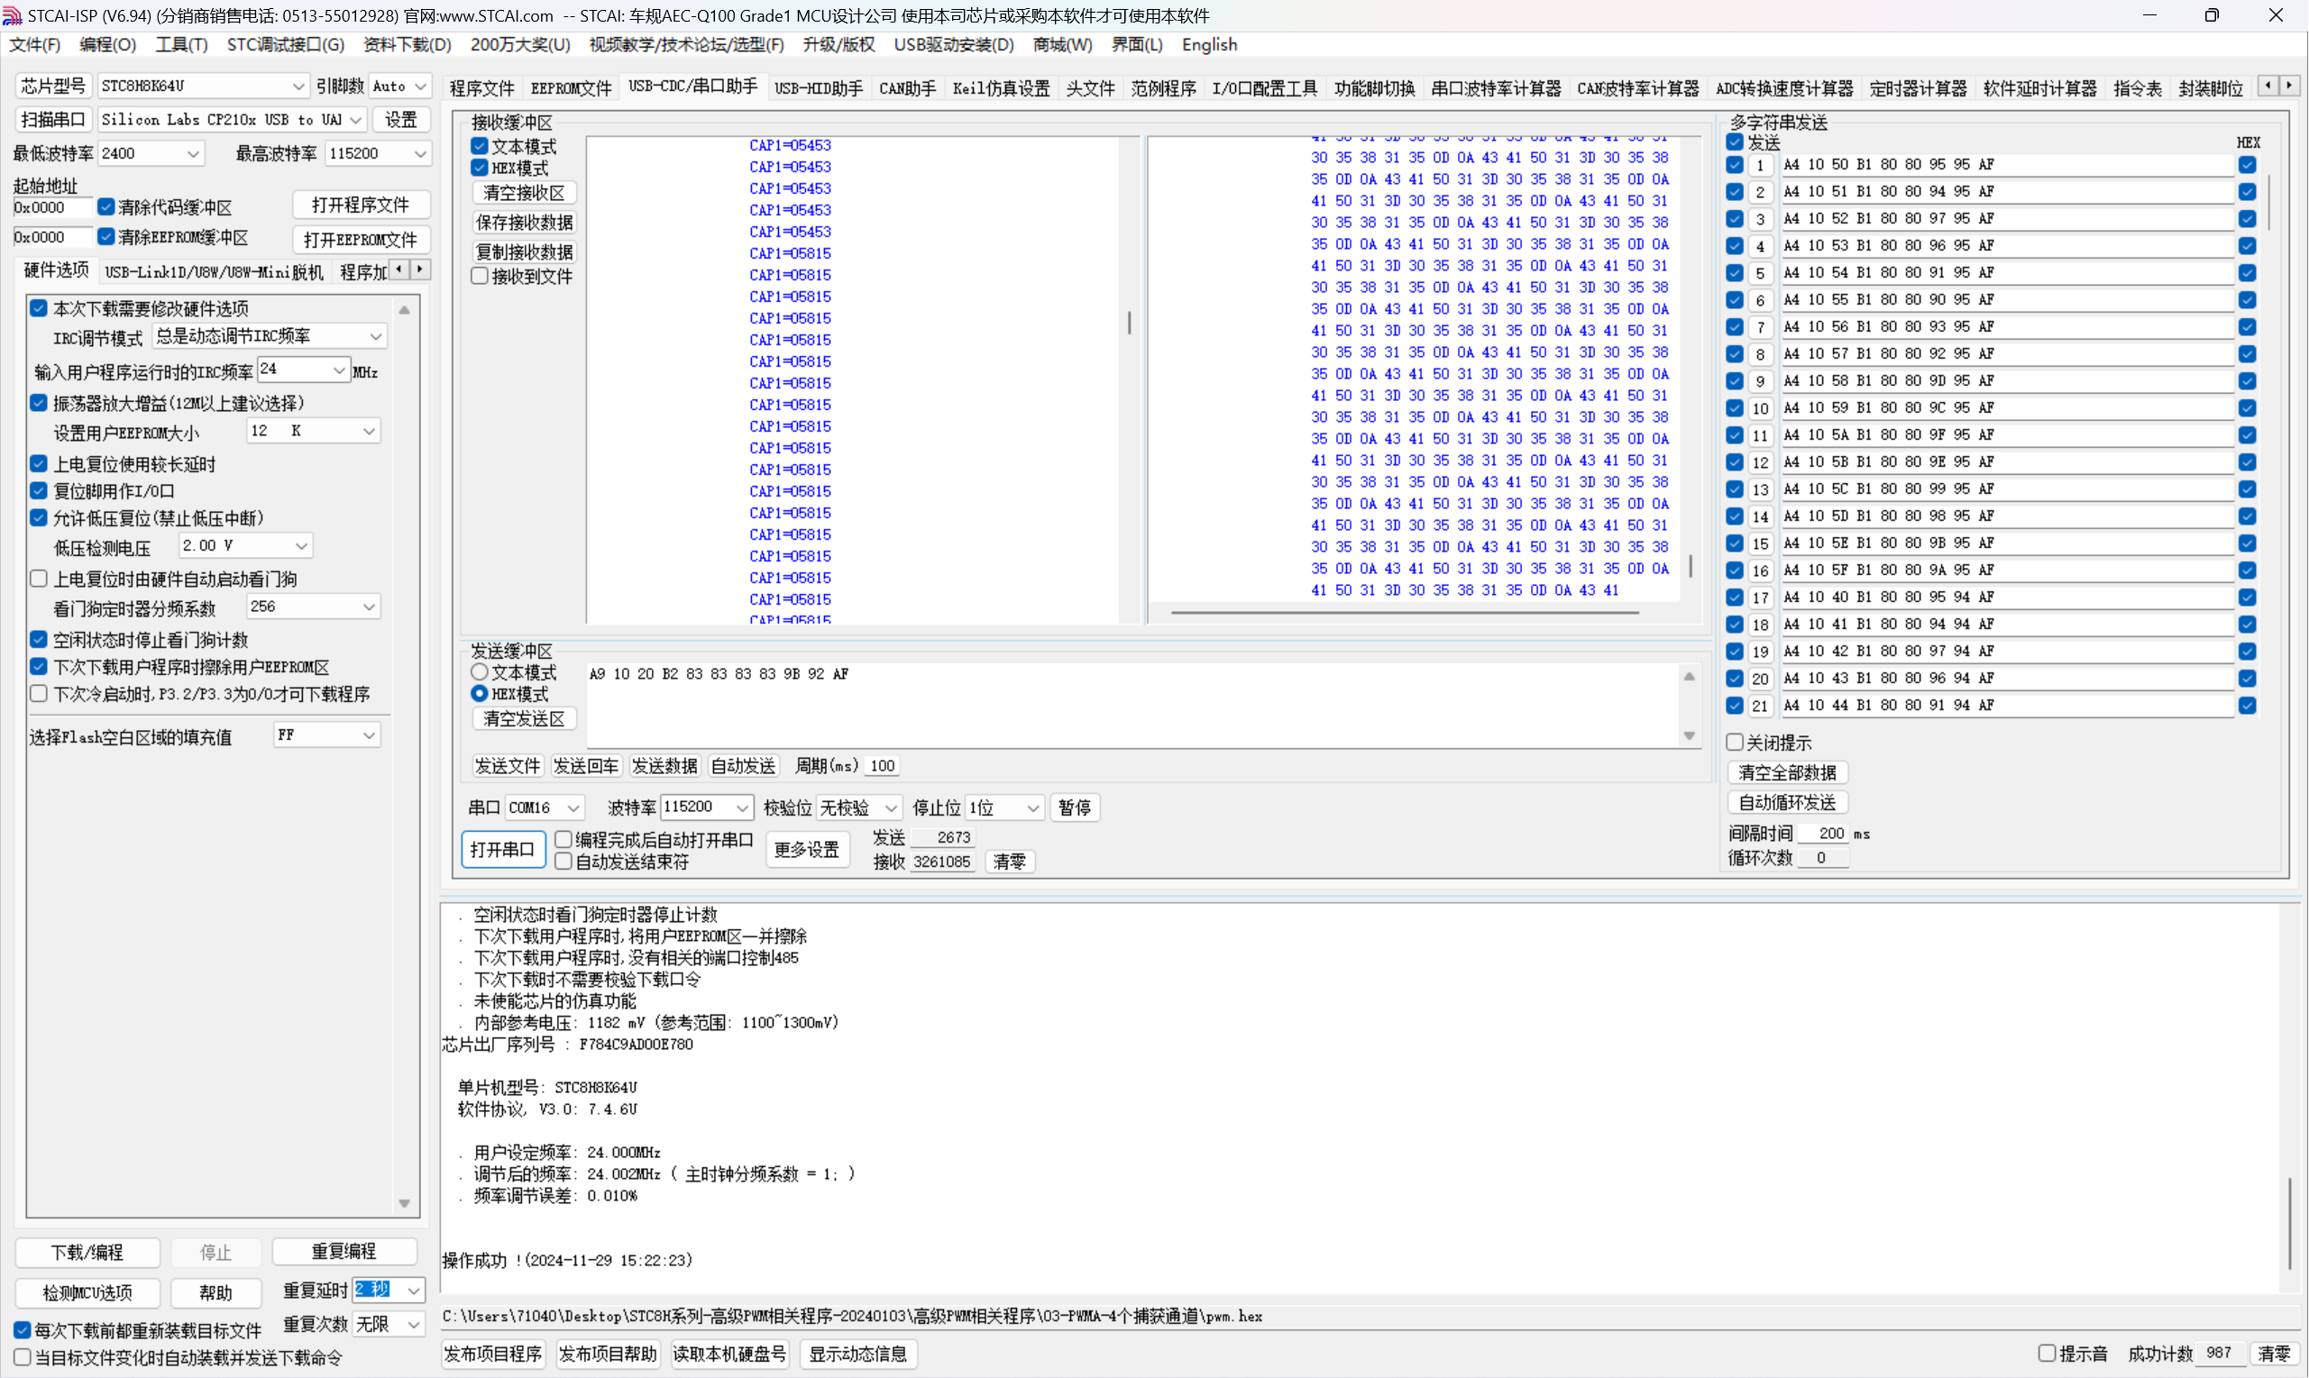
Task: Check 编程完成后自动打开串口 option
Action: tap(563, 839)
